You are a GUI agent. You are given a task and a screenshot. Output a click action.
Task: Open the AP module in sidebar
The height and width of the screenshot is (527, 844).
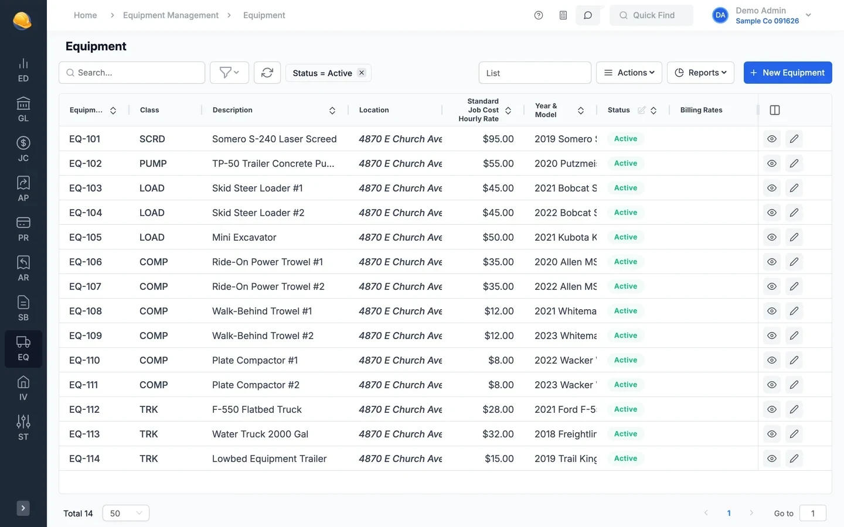(23, 190)
